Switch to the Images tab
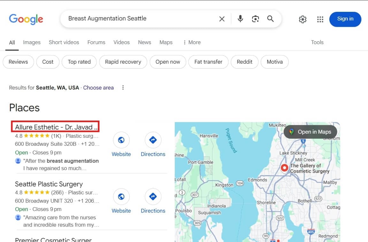 point(32,42)
